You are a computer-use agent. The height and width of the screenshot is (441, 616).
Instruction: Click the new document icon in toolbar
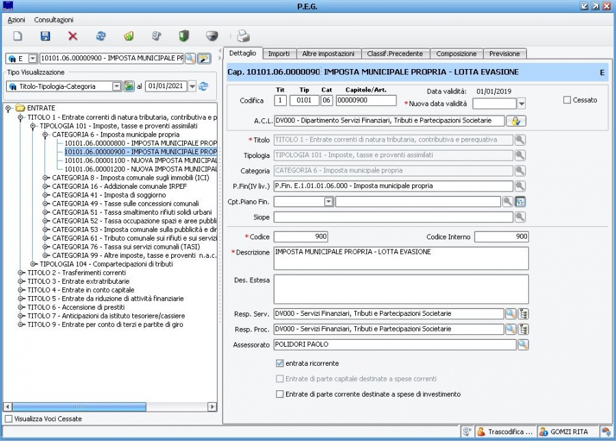(x=18, y=36)
